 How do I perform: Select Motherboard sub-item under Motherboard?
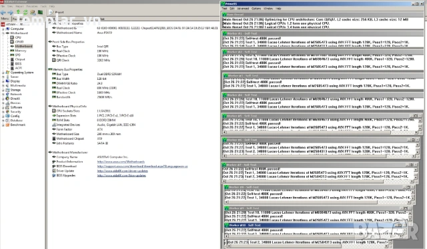[x=24, y=46]
